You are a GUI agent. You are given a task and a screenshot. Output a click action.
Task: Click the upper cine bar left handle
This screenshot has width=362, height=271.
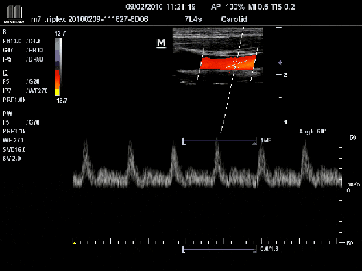(184, 142)
